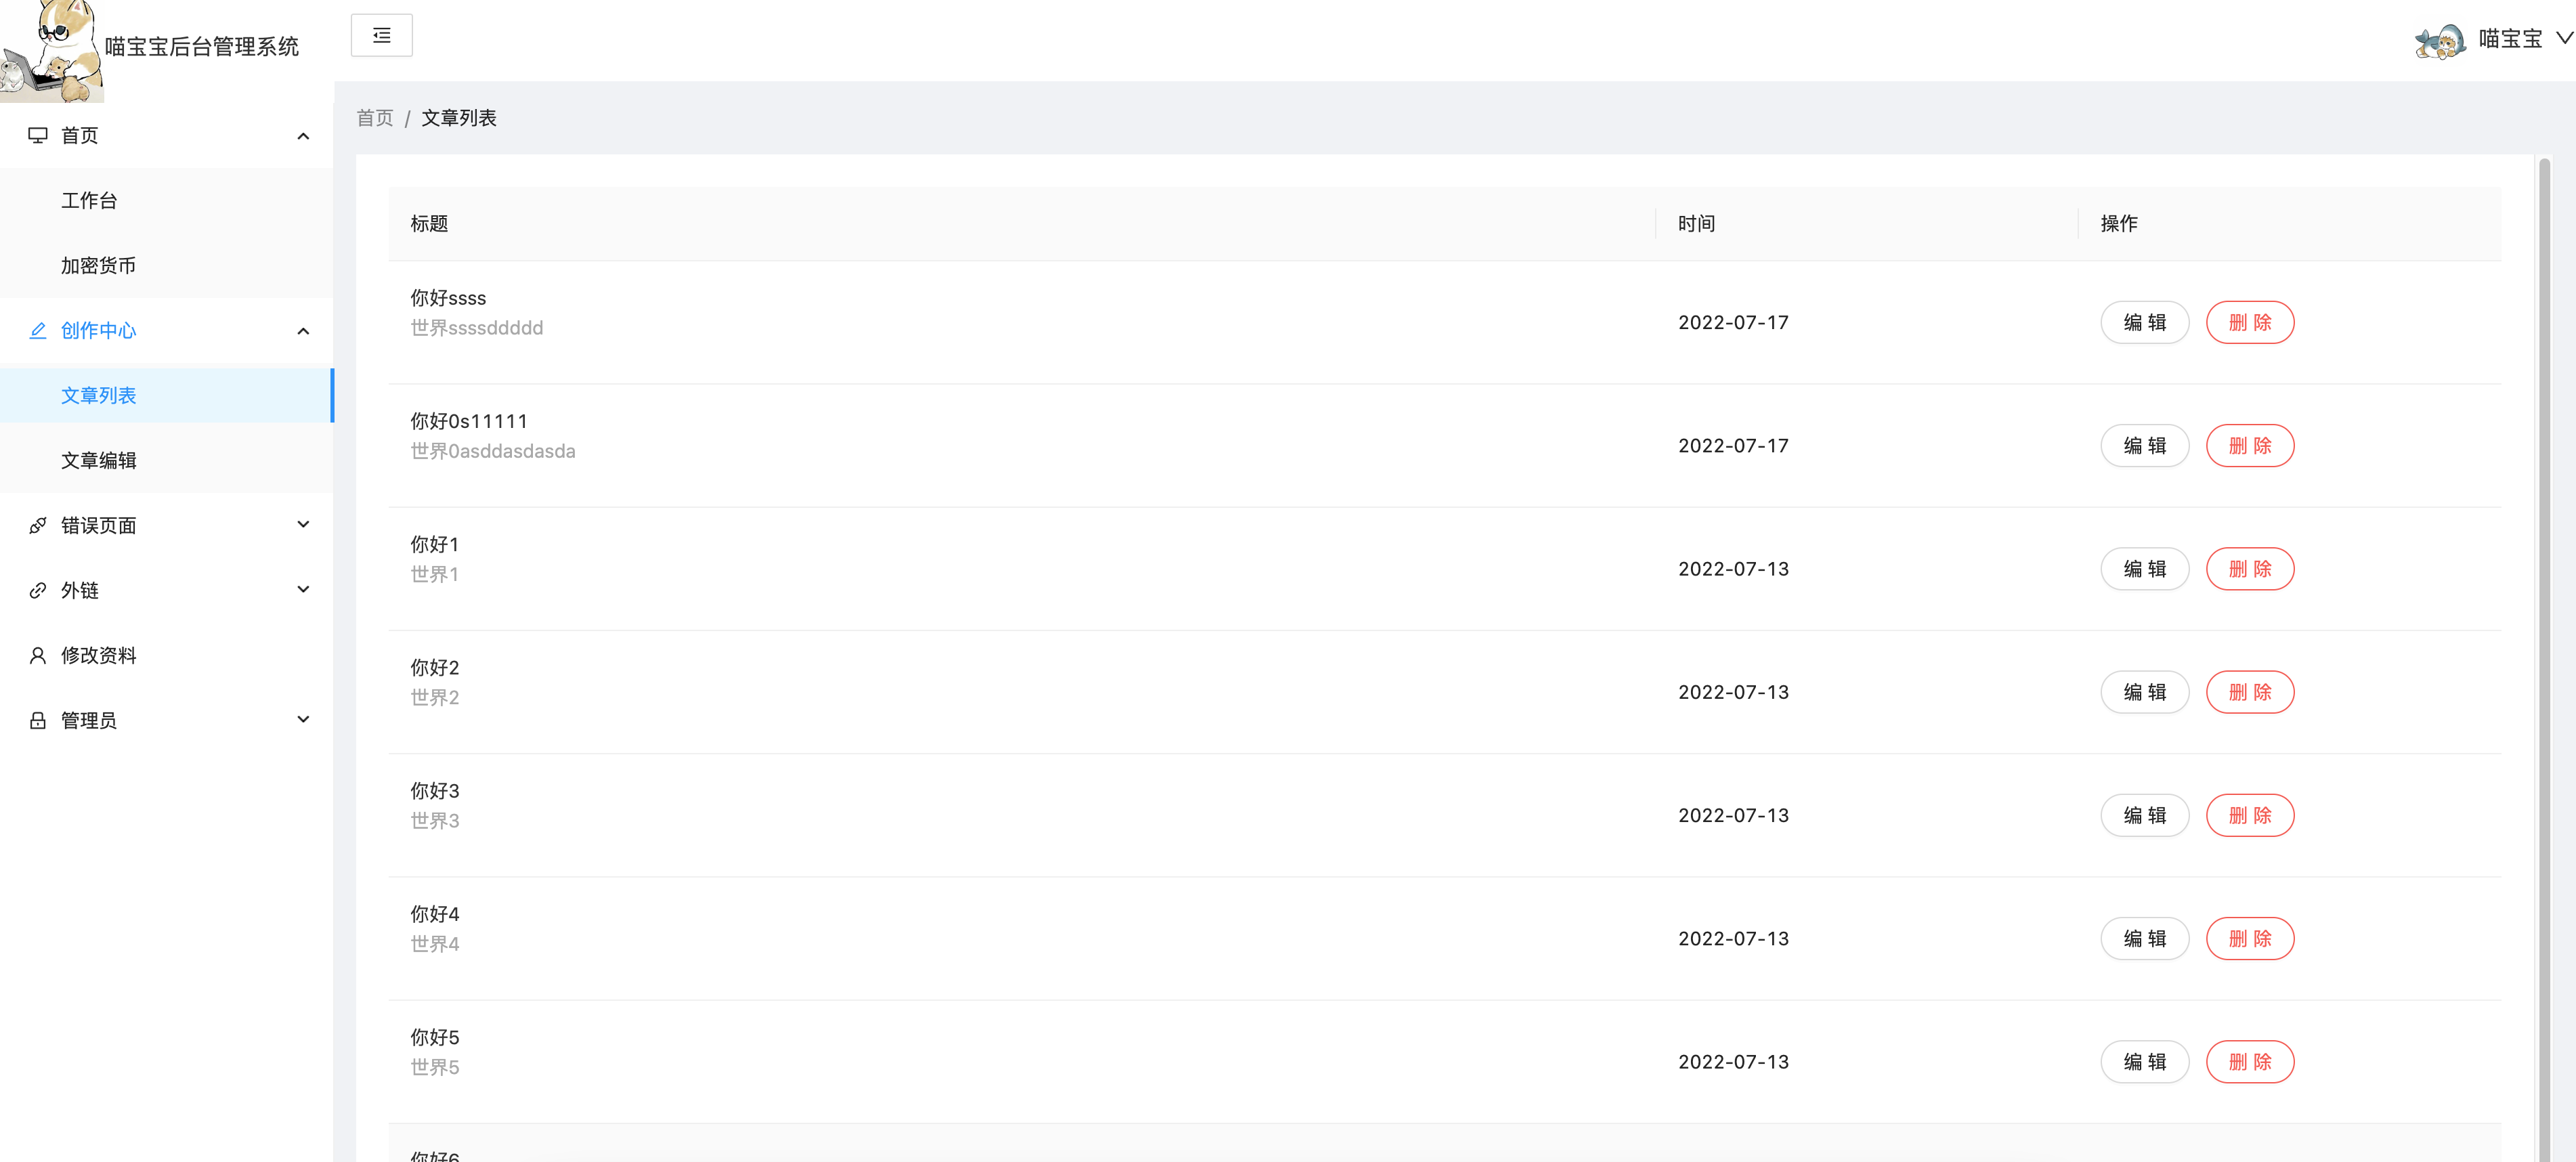Click the 首页 breadcrumb link
This screenshot has width=2576, height=1162.
pyautogui.click(x=375, y=118)
